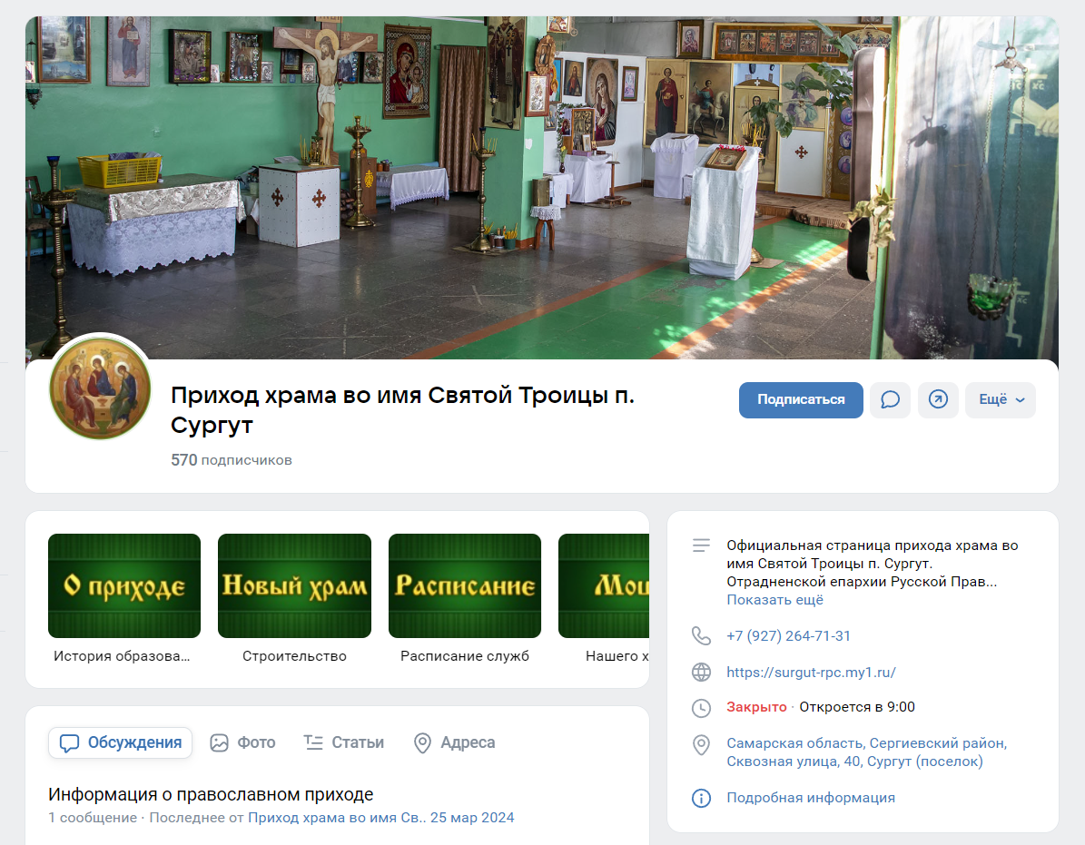Click the phone icon in info panel
This screenshot has height=845, width=1085.
pyautogui.click(x=701, y=636)
